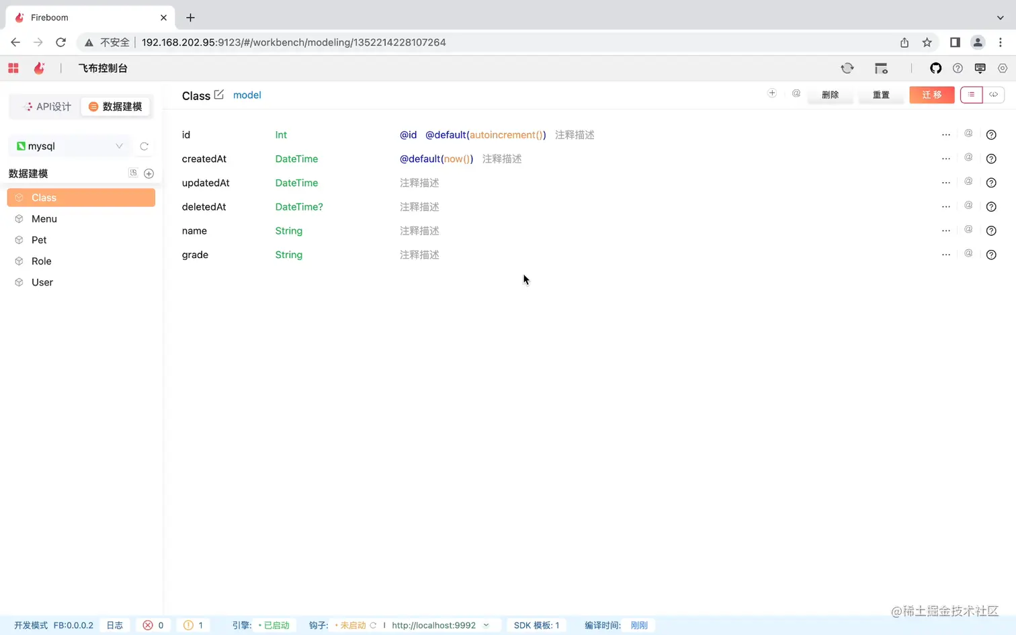
Task: Open the Int type selector for id
Action: pos(281,134)
